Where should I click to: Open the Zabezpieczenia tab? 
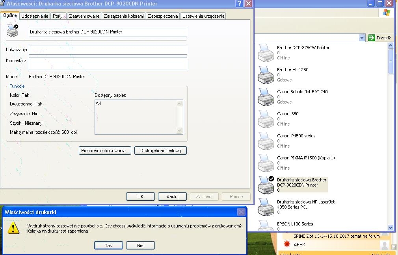163,16
